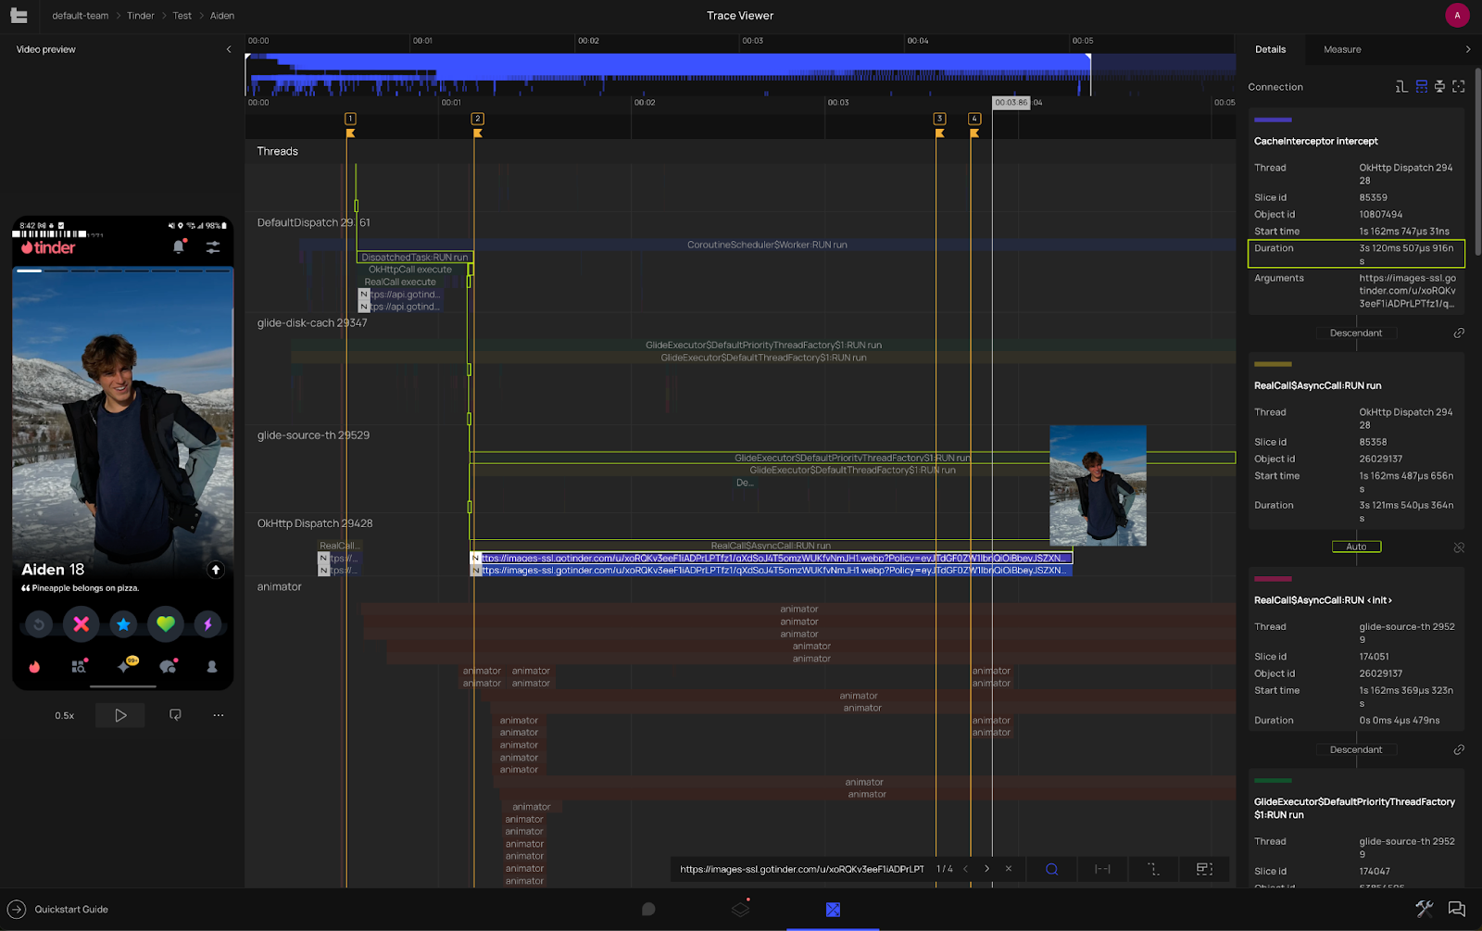This screenshot has width=1482, height=931.
Task: Click link icon beside first Descendant
Action: click(x=1459, y=333)
